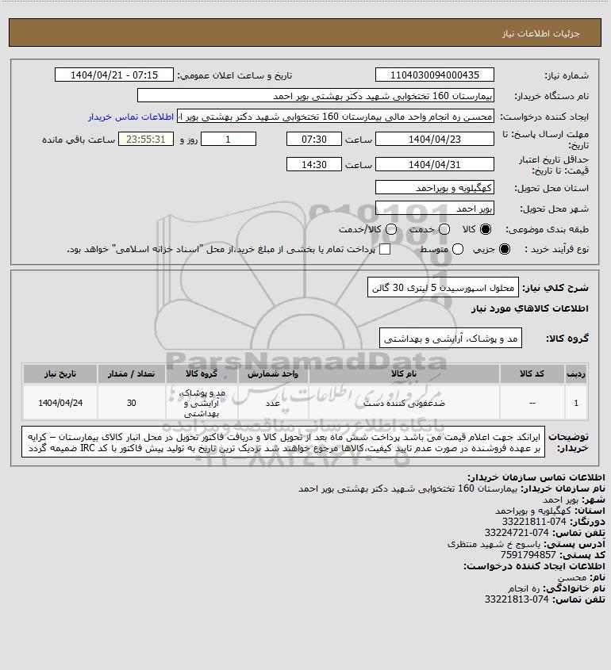Image resolution: width=611 pixels, height=670 pixels.
Task: Click the announcement date field 1404/04/21 - 07:15
Action: point(114,75)
